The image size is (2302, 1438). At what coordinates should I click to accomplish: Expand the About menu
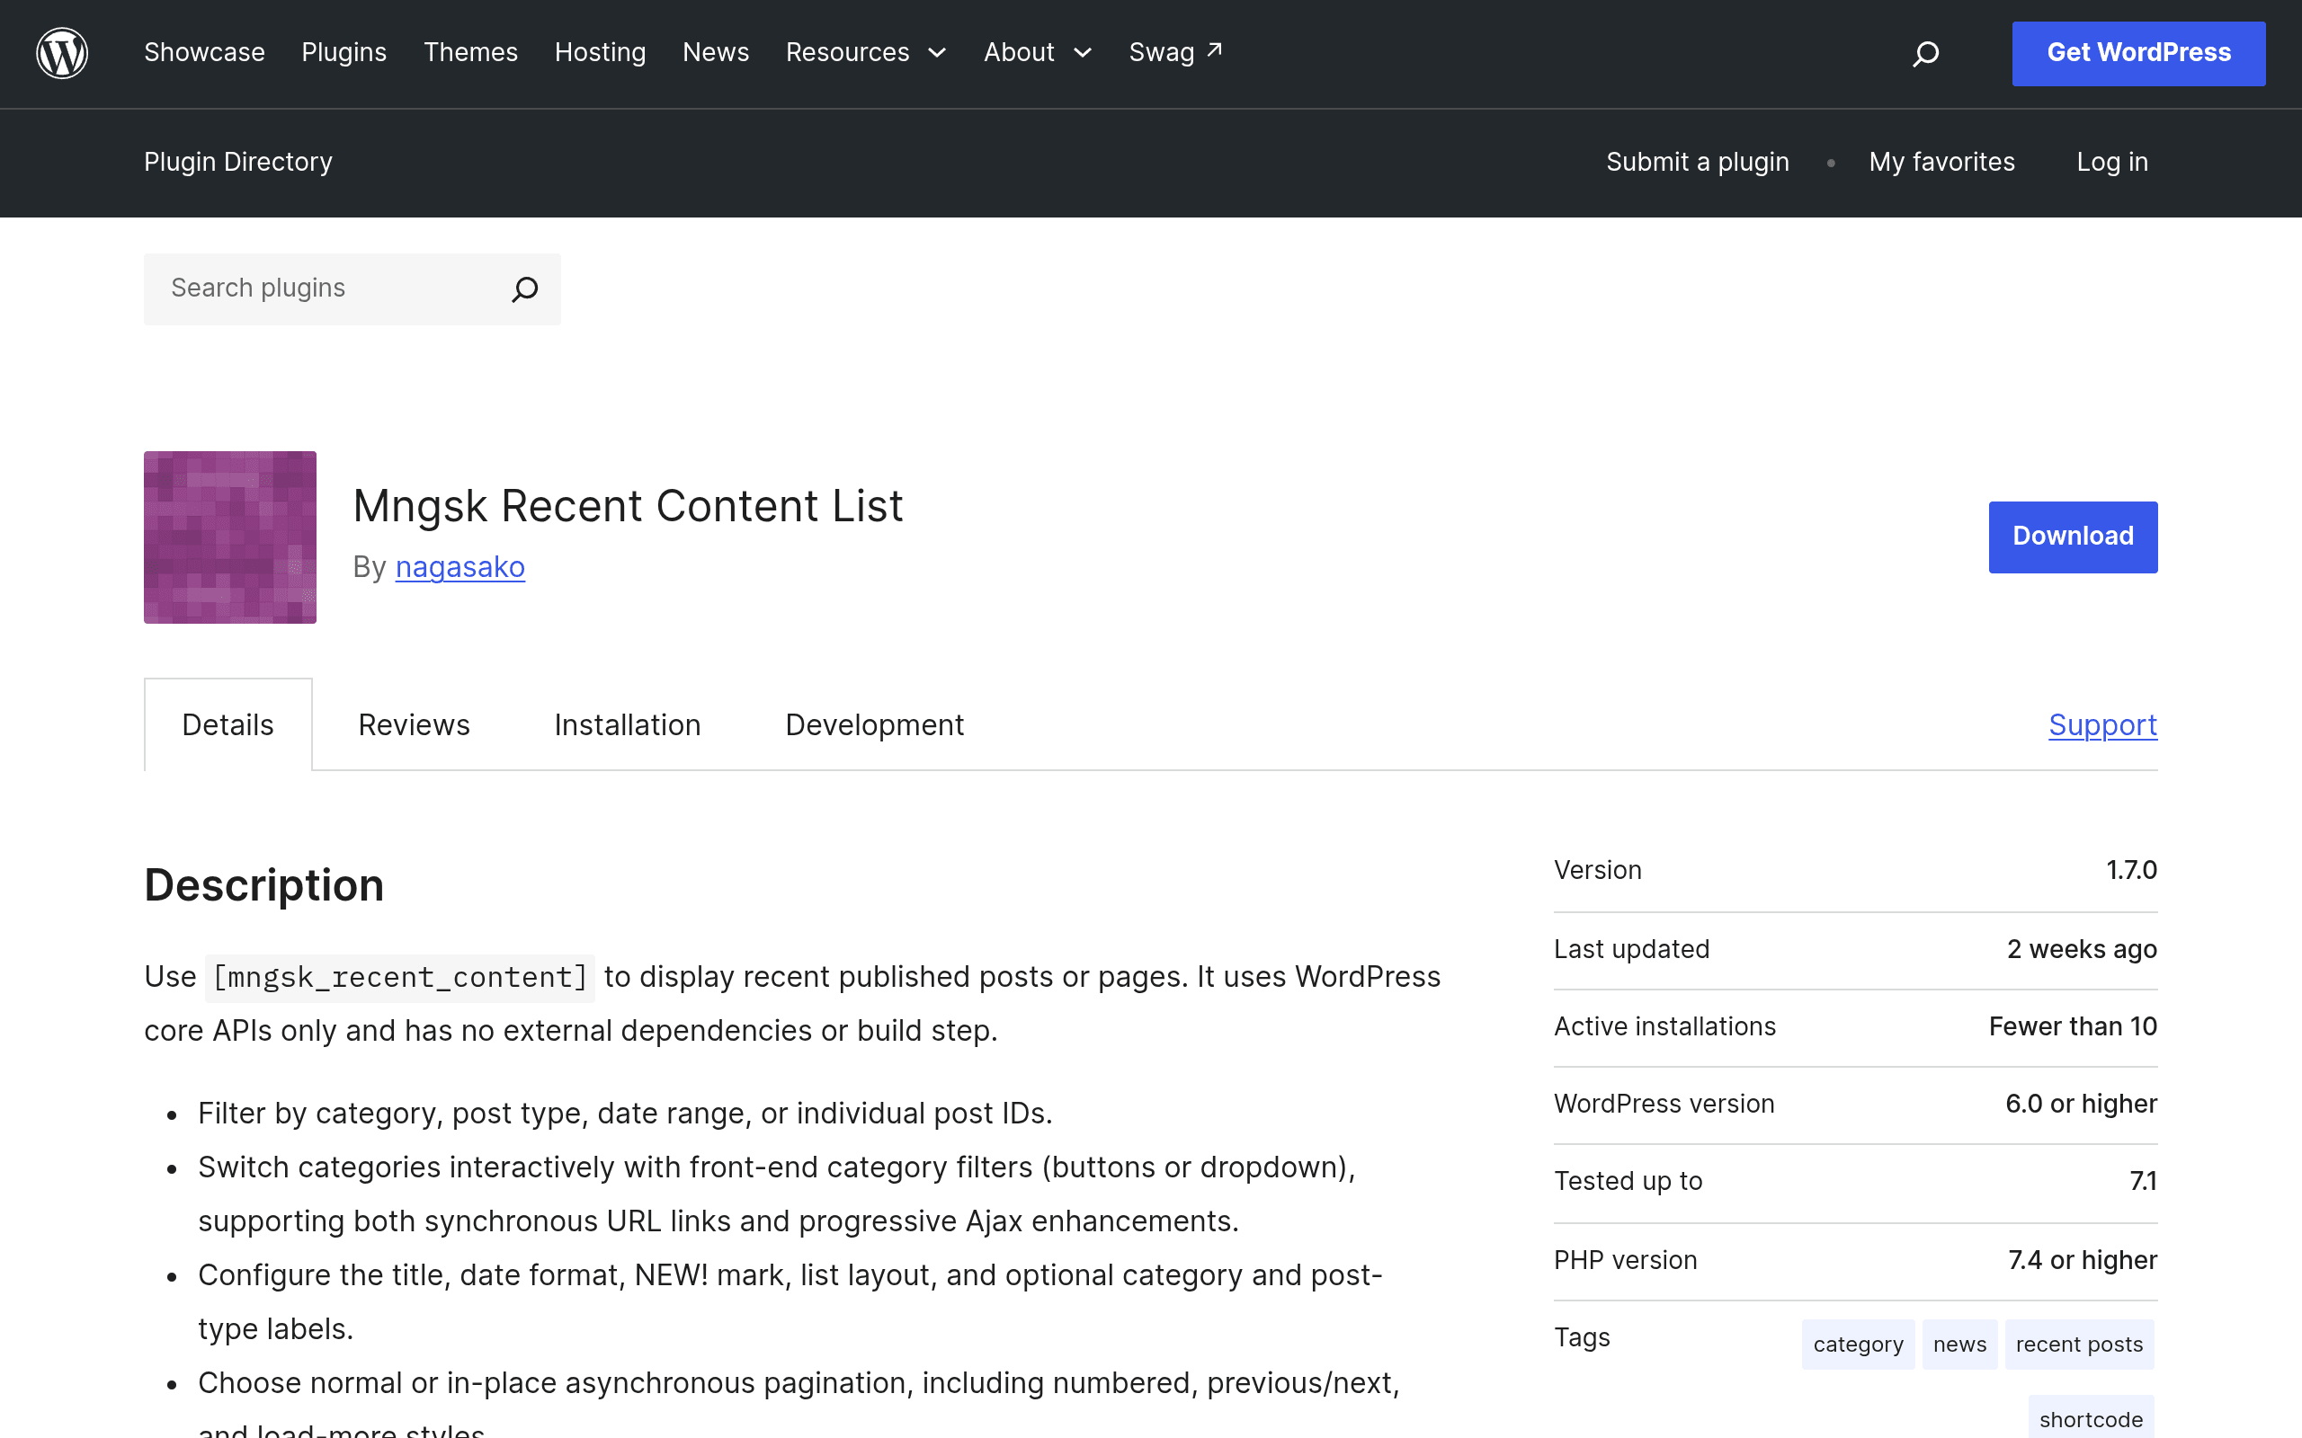pos(1038,52)
